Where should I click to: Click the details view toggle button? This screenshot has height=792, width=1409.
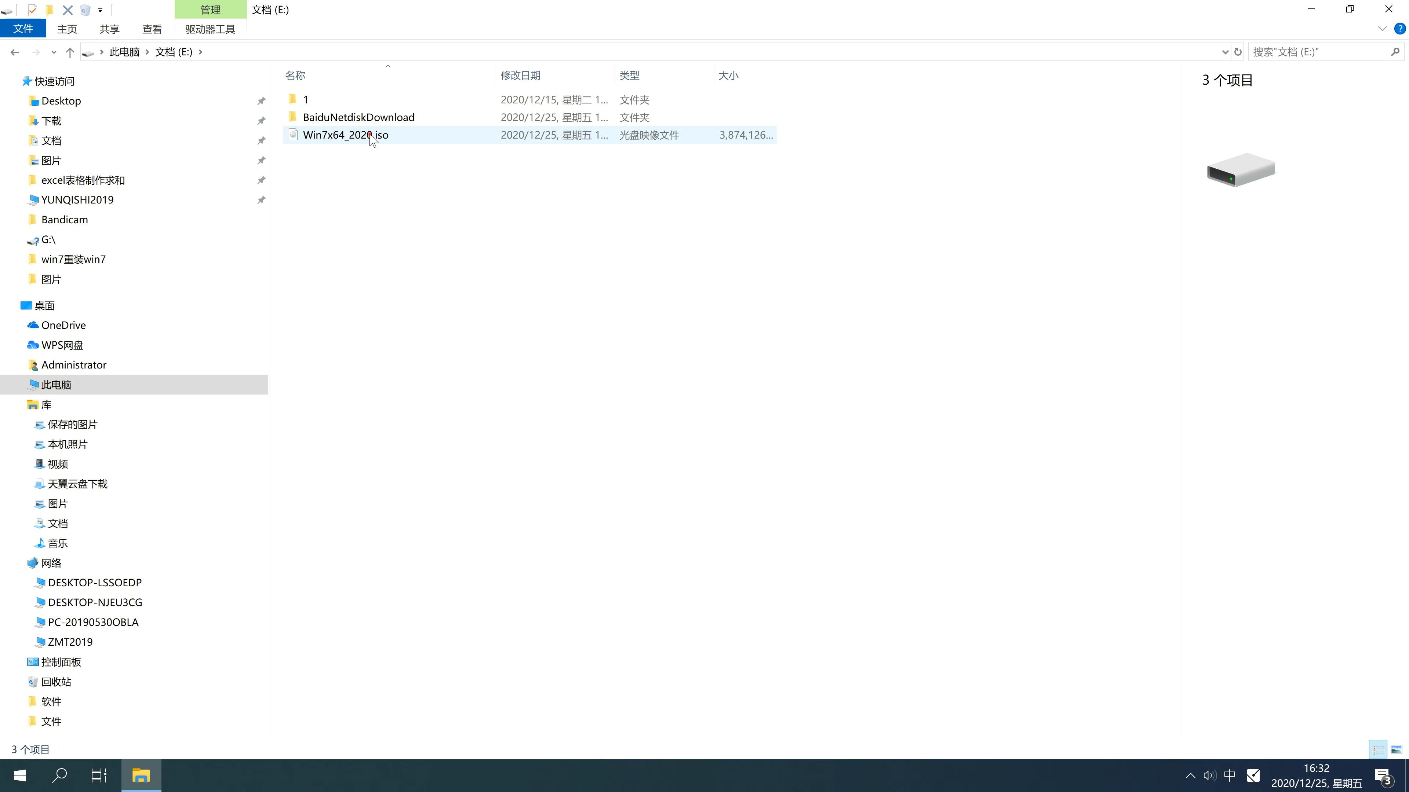(x=1378, y=748)
